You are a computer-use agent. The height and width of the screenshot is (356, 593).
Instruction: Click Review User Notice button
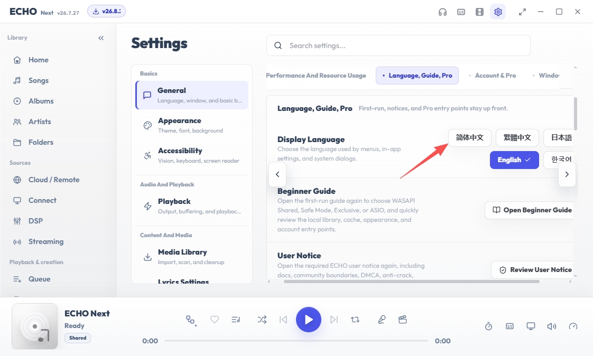532,270
